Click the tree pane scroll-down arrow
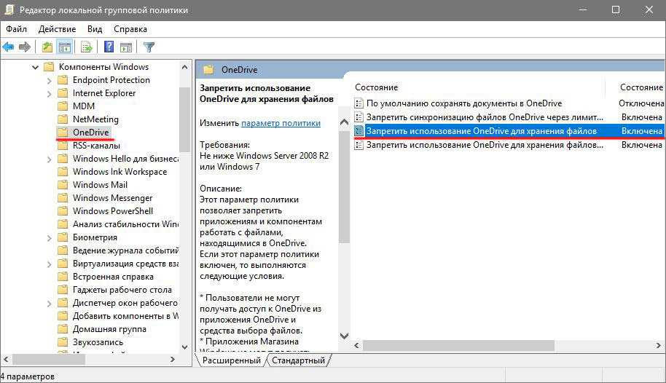This screenshot has height=383, width=666. tap(184, 347)
